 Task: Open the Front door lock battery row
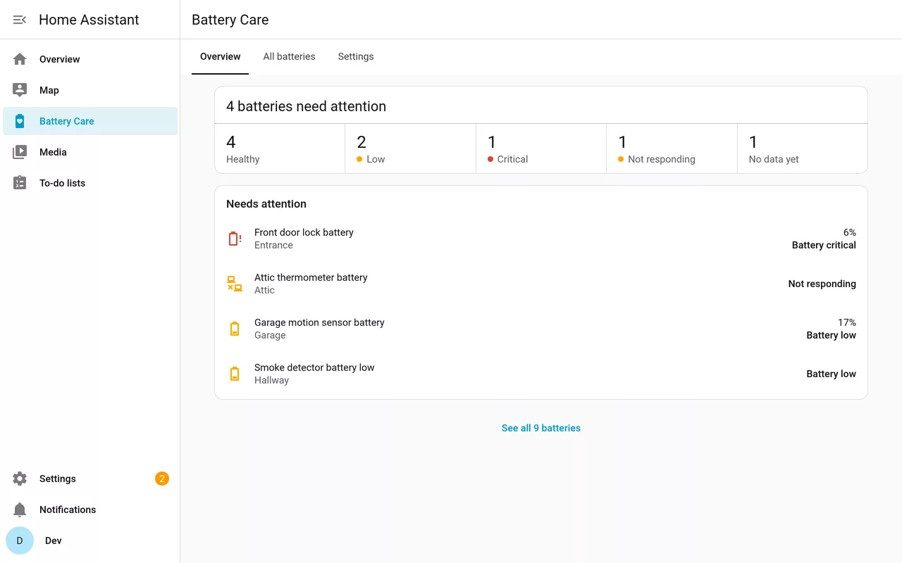click(541, 239)
